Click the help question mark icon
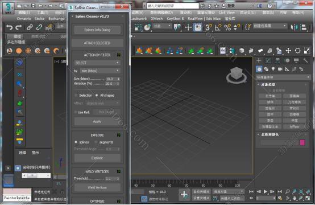This screenshot has height=205, width=315. [x=270, y=6]
